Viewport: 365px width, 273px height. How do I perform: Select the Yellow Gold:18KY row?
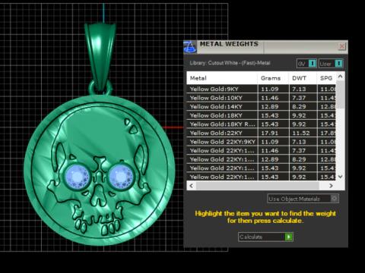click(x=261, y=115)
